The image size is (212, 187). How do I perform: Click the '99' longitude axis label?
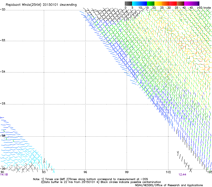pyautogui.click(x=127, y=172)
